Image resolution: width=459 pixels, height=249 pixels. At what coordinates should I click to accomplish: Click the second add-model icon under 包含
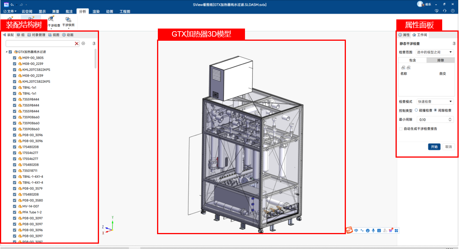coord(409,67)
